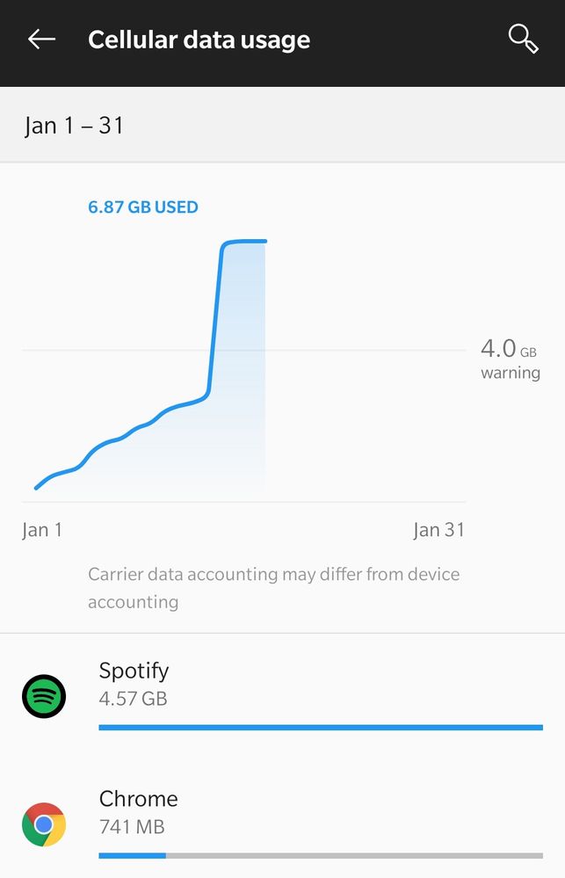Open the Jan 1 – 31 billing cycle selector
The width and height of the screenshot is (565, 878).
coord(75,126)
